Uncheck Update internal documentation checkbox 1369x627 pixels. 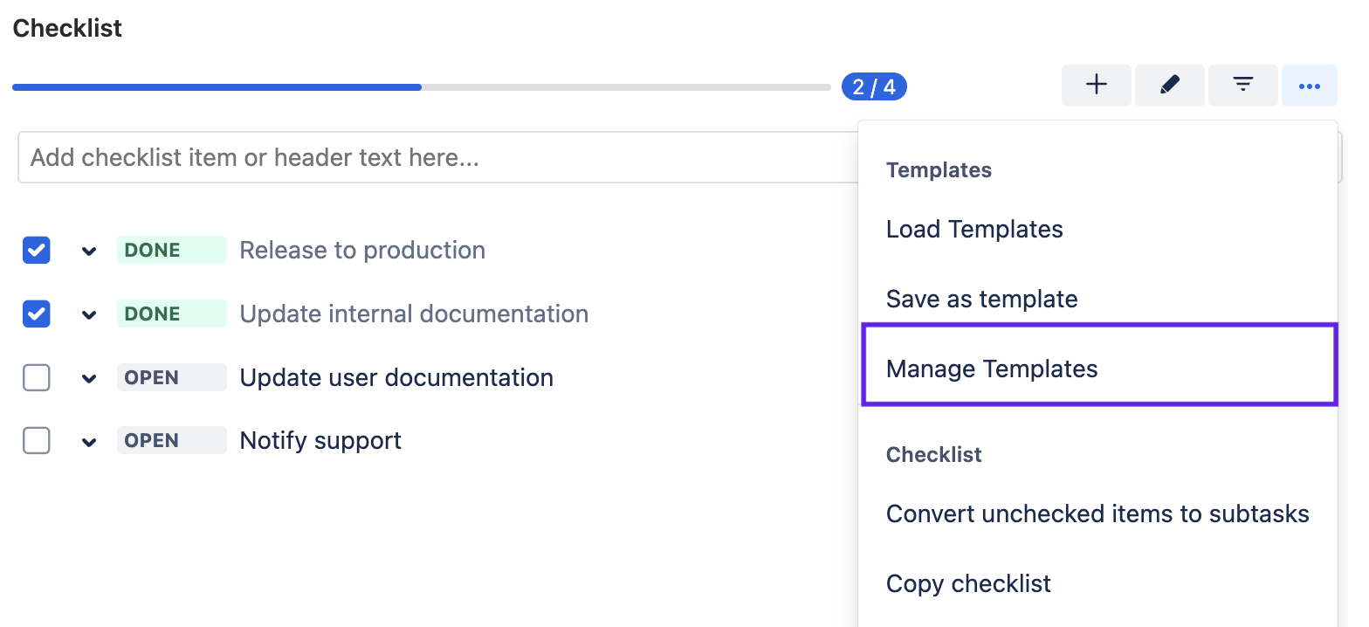[37, 314]
